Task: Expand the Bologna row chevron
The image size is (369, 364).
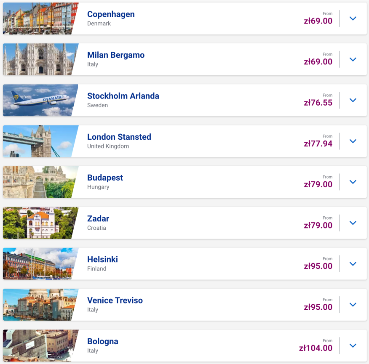Action: coord(353,345)
